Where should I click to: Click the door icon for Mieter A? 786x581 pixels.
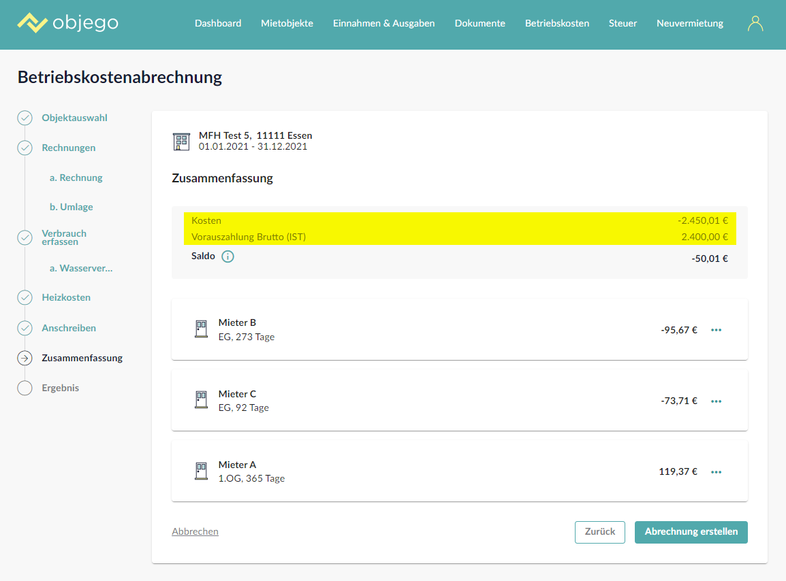point(201,471)
